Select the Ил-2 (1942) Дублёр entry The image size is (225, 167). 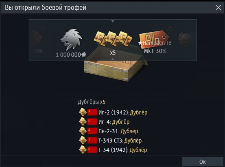[x=113, y=112]
